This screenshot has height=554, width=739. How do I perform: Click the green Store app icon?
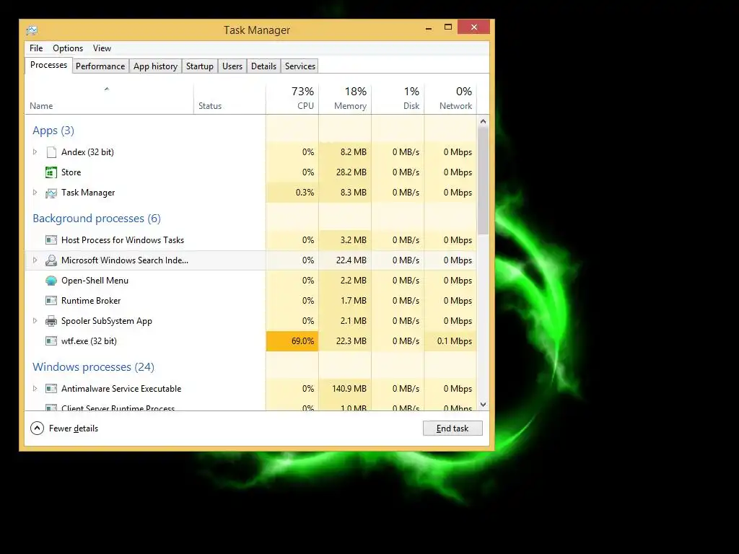[51, 172]
